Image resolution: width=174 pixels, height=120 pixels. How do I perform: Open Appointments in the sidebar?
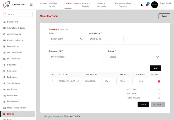pyautogui.click(x=14, y=34)
